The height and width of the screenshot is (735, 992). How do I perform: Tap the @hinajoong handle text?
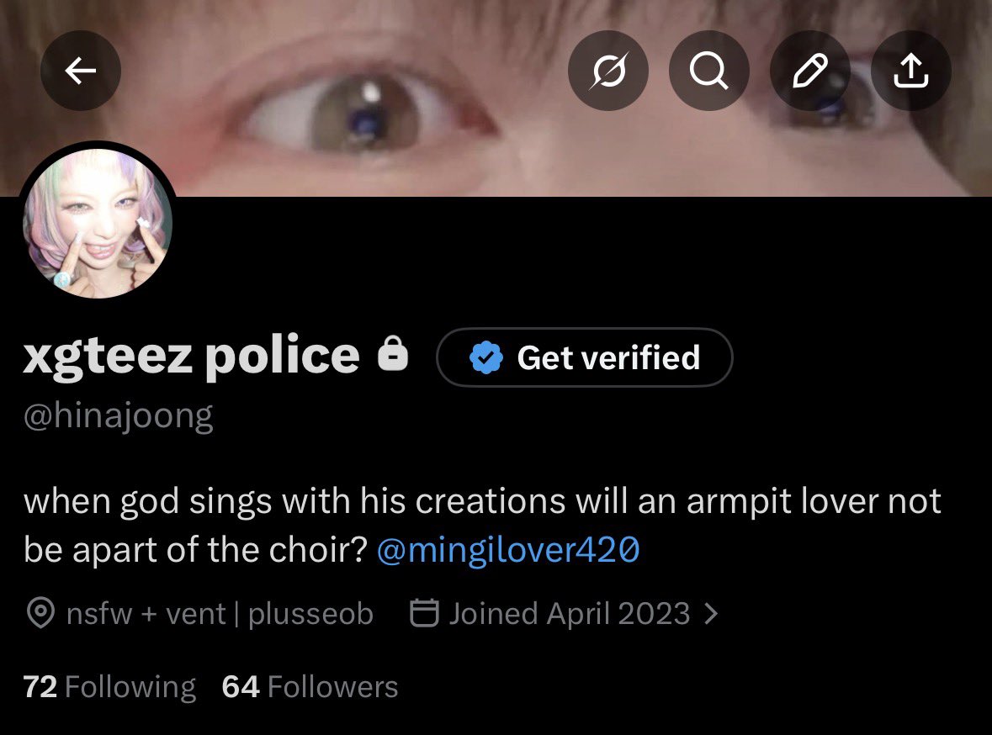tap(119, 417)
